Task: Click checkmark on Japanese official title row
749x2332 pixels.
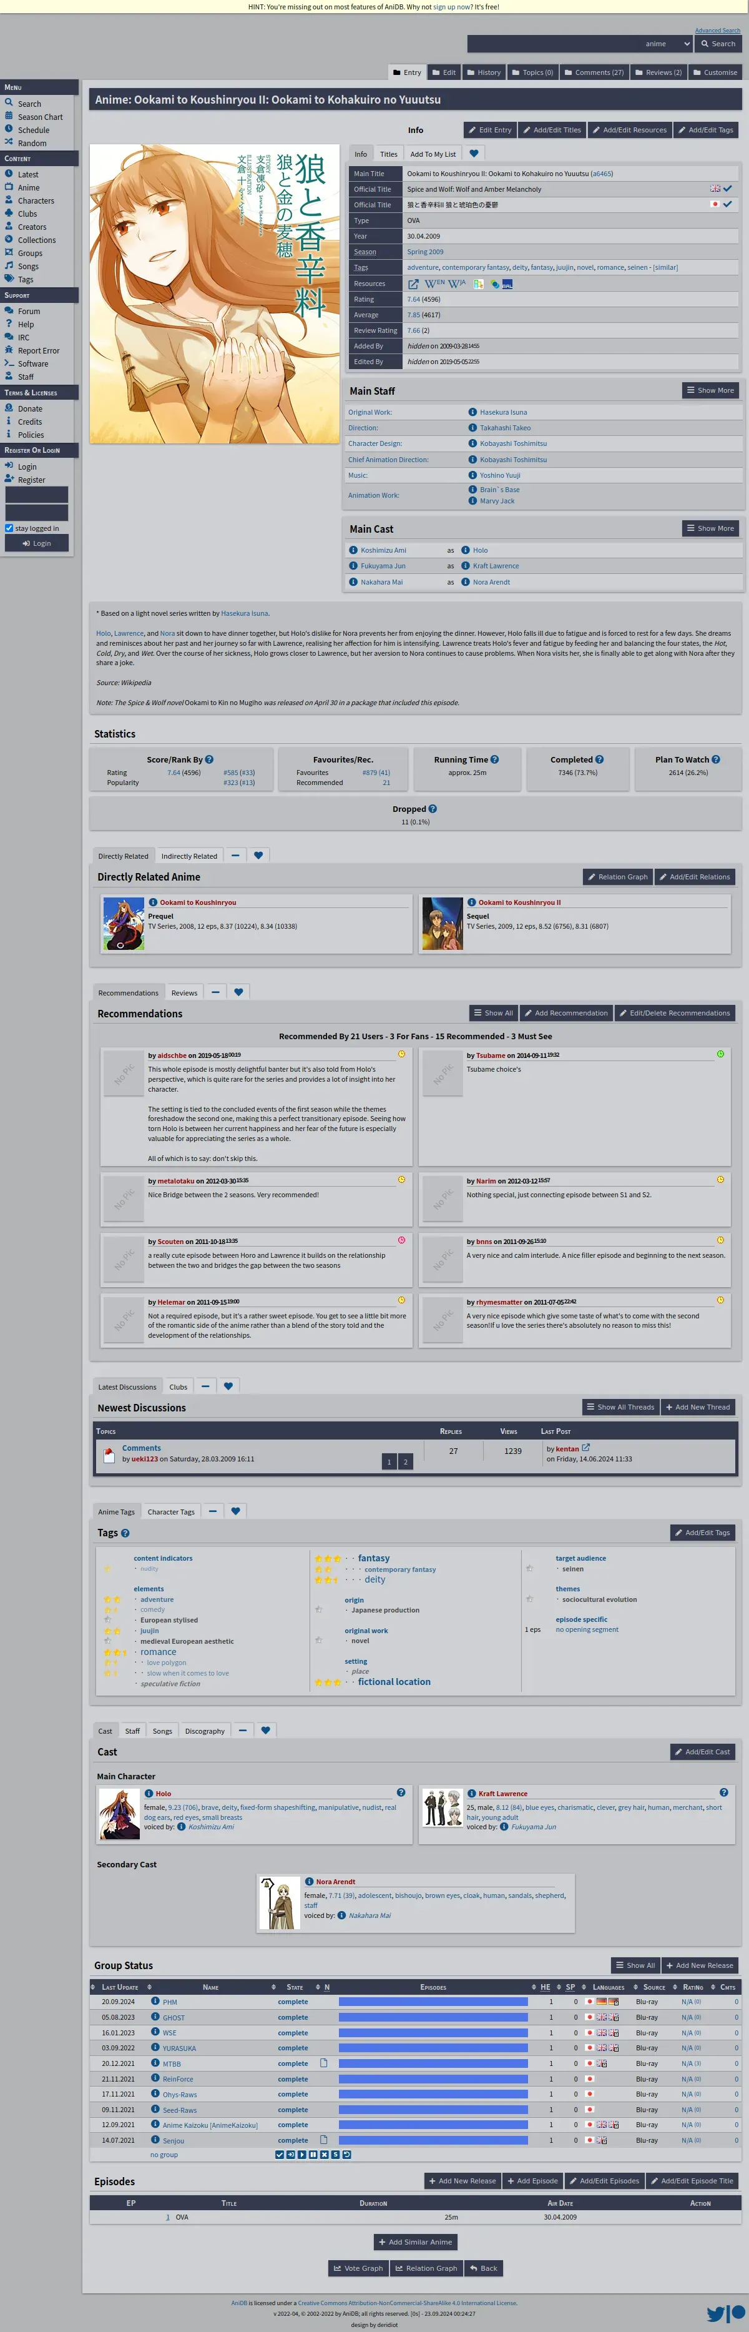Action: 727,204
